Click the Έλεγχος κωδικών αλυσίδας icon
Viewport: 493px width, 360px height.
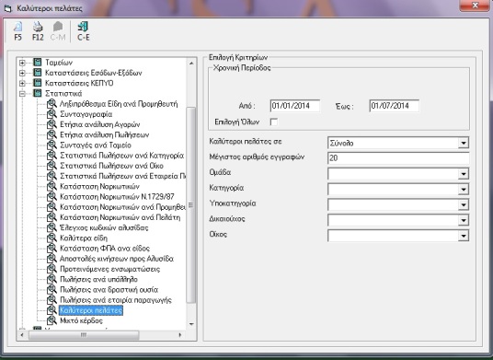52,227
